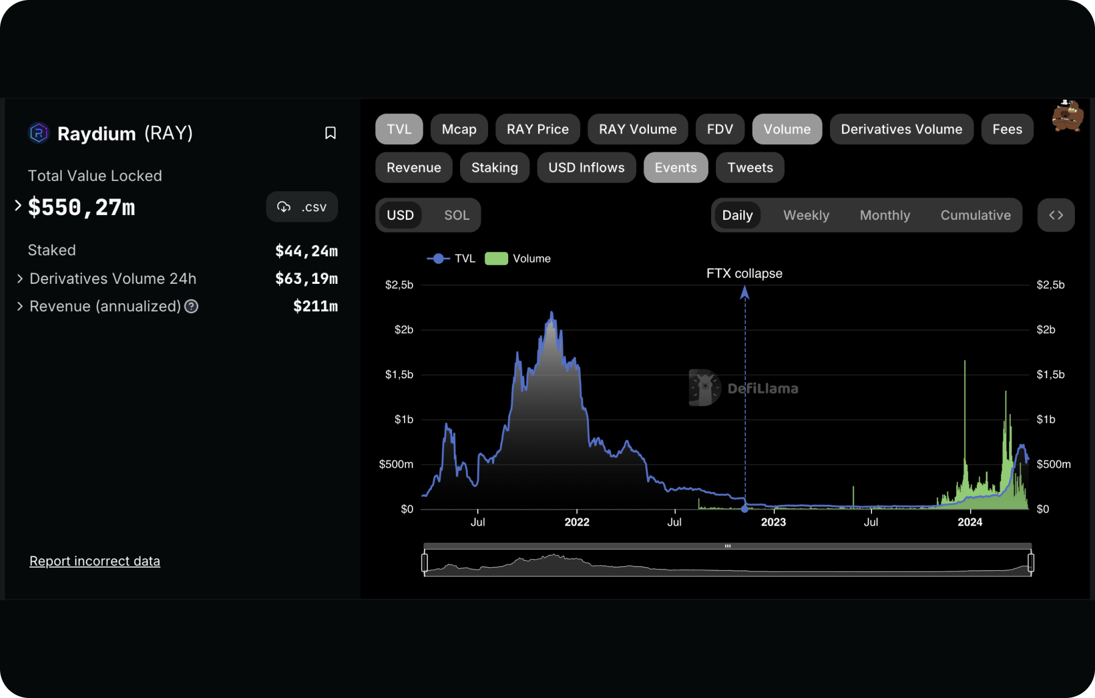Click the revenue help question mark icon
The height and width of the screenshot is (698, 1095).
tap(191, 306)
